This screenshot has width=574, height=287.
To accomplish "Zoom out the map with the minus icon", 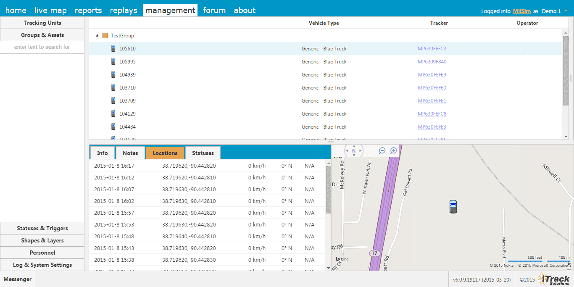I will click(382, 150).
